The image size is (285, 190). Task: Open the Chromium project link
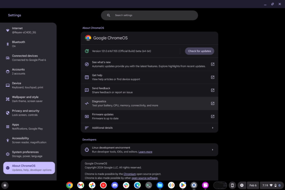[130, 174]
